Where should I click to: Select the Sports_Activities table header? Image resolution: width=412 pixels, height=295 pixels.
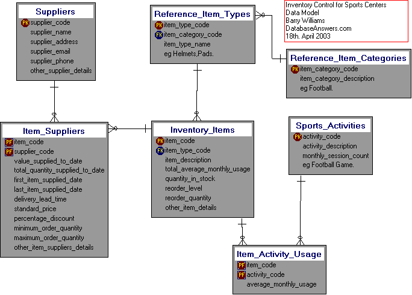[330, 125]
